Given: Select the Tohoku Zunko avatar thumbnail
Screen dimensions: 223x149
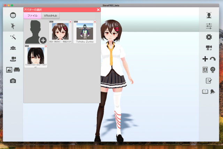Looking at the screenshot, I should (85, 32).
